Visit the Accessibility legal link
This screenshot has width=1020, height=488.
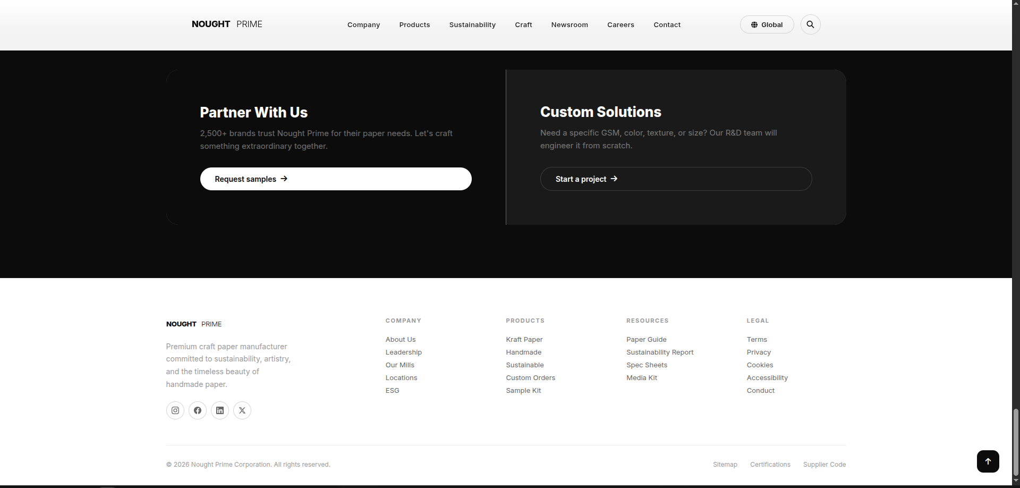pos(767,378)
